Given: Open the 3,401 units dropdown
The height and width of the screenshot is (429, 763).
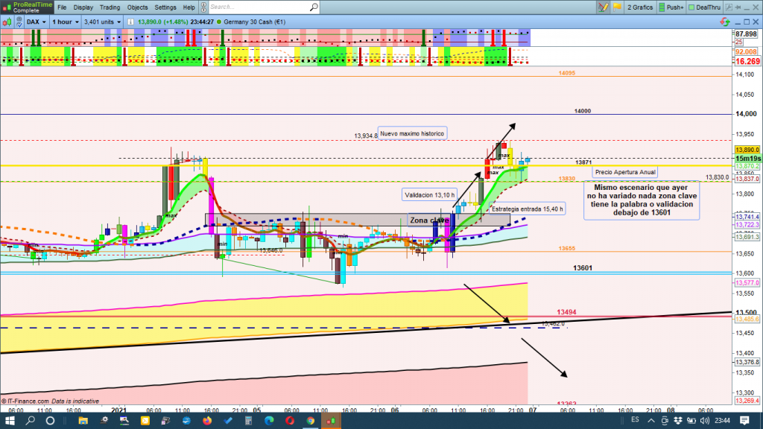Looking at the screenshot, I should [101, 22].
